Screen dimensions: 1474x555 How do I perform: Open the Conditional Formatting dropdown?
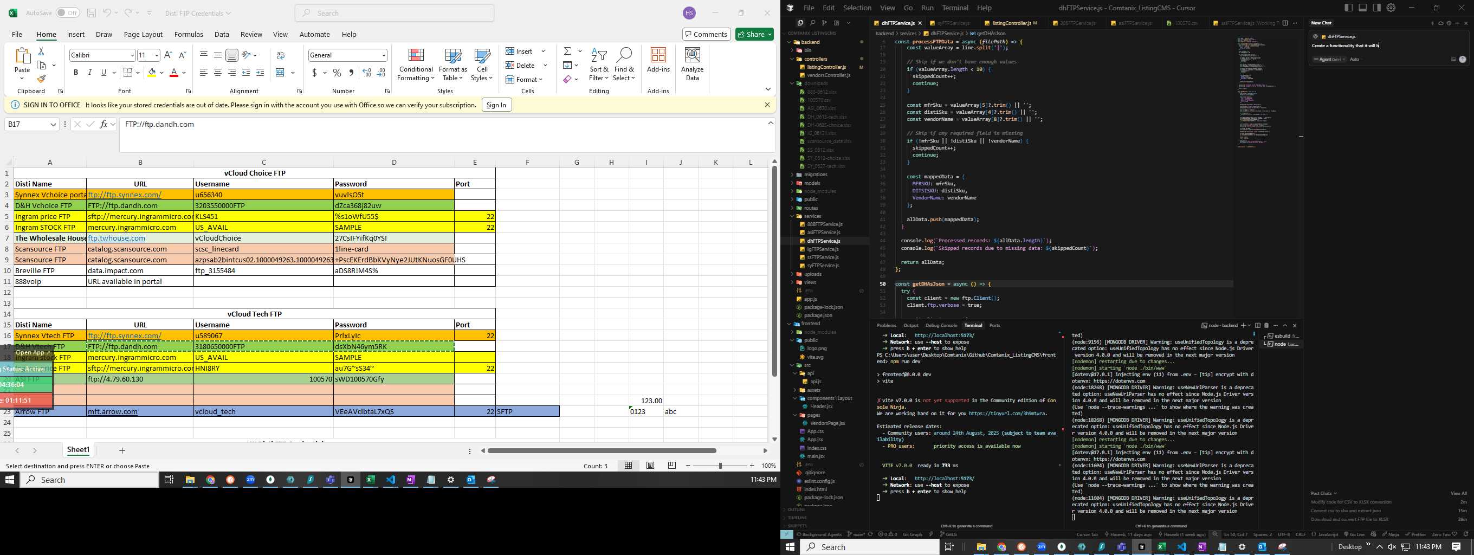pos(416,64)
